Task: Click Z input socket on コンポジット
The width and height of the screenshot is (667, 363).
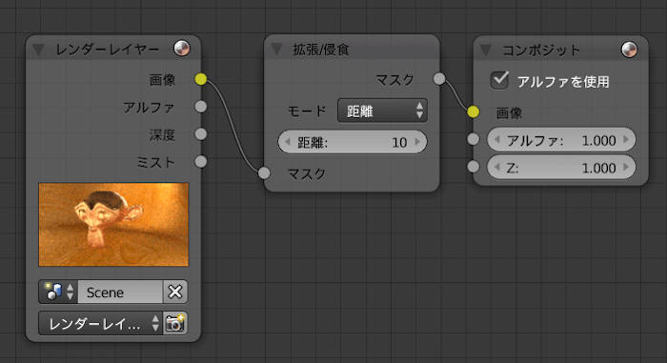Action: [473, 167]
